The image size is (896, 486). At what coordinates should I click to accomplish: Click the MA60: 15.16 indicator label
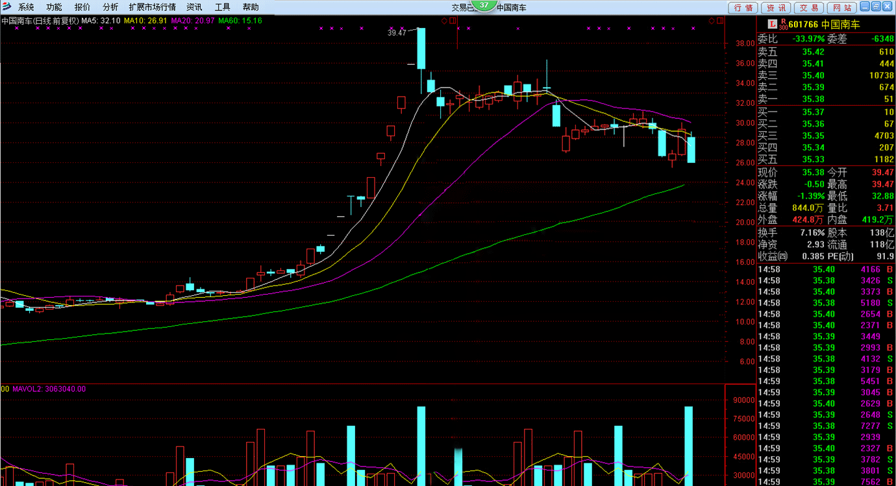(x=240, y=21)
